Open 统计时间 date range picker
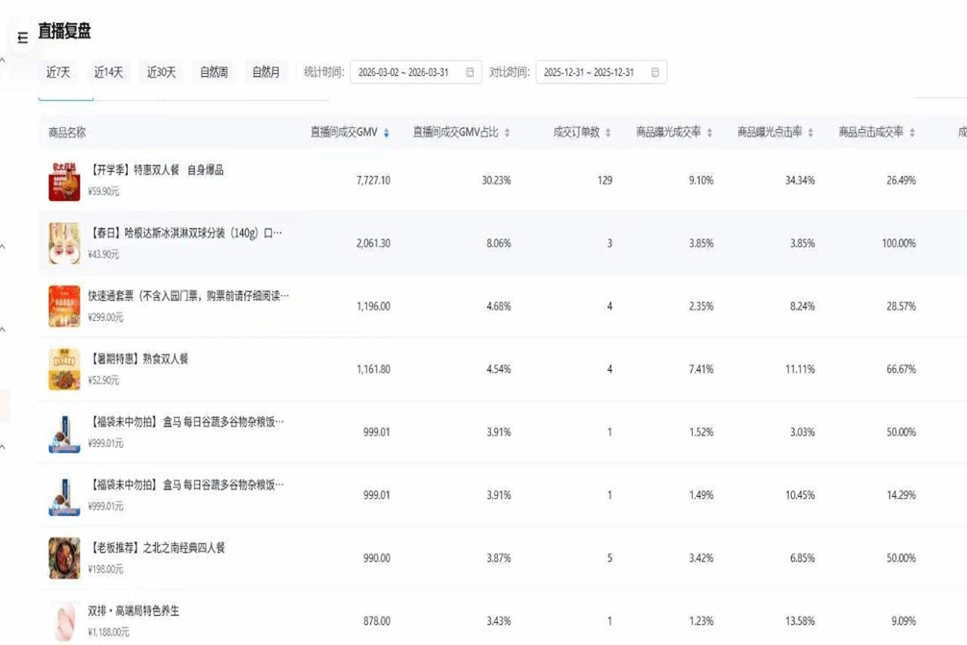Image resolution: width=967 pixels, height=645 pixels. coord(404,73)
